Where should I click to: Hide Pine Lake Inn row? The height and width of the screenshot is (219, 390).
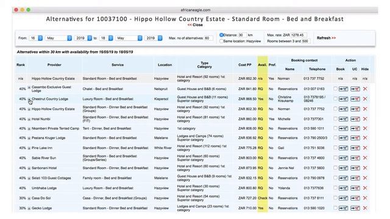tap(365, 148)
